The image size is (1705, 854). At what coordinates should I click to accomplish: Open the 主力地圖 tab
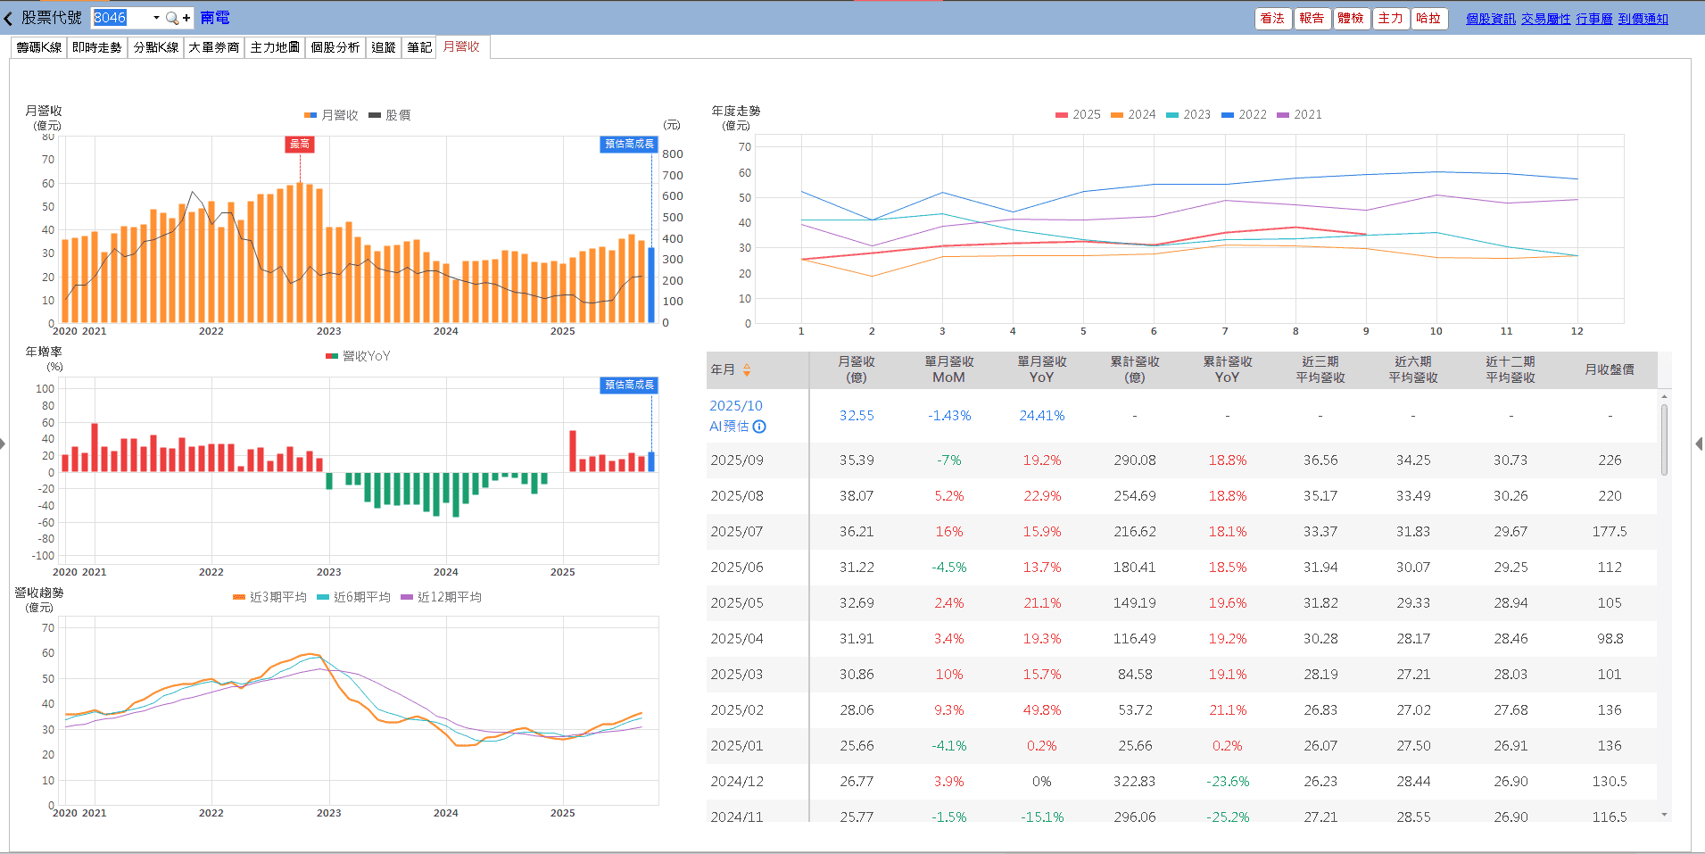click(x=275, y=47)
